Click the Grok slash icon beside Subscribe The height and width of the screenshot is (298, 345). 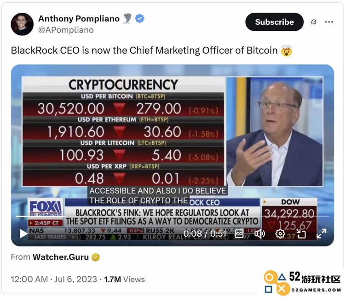click(314, 22)
